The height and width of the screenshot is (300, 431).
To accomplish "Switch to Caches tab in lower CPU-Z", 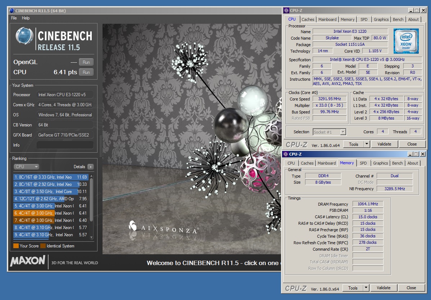I will click(x=307, y=163).
